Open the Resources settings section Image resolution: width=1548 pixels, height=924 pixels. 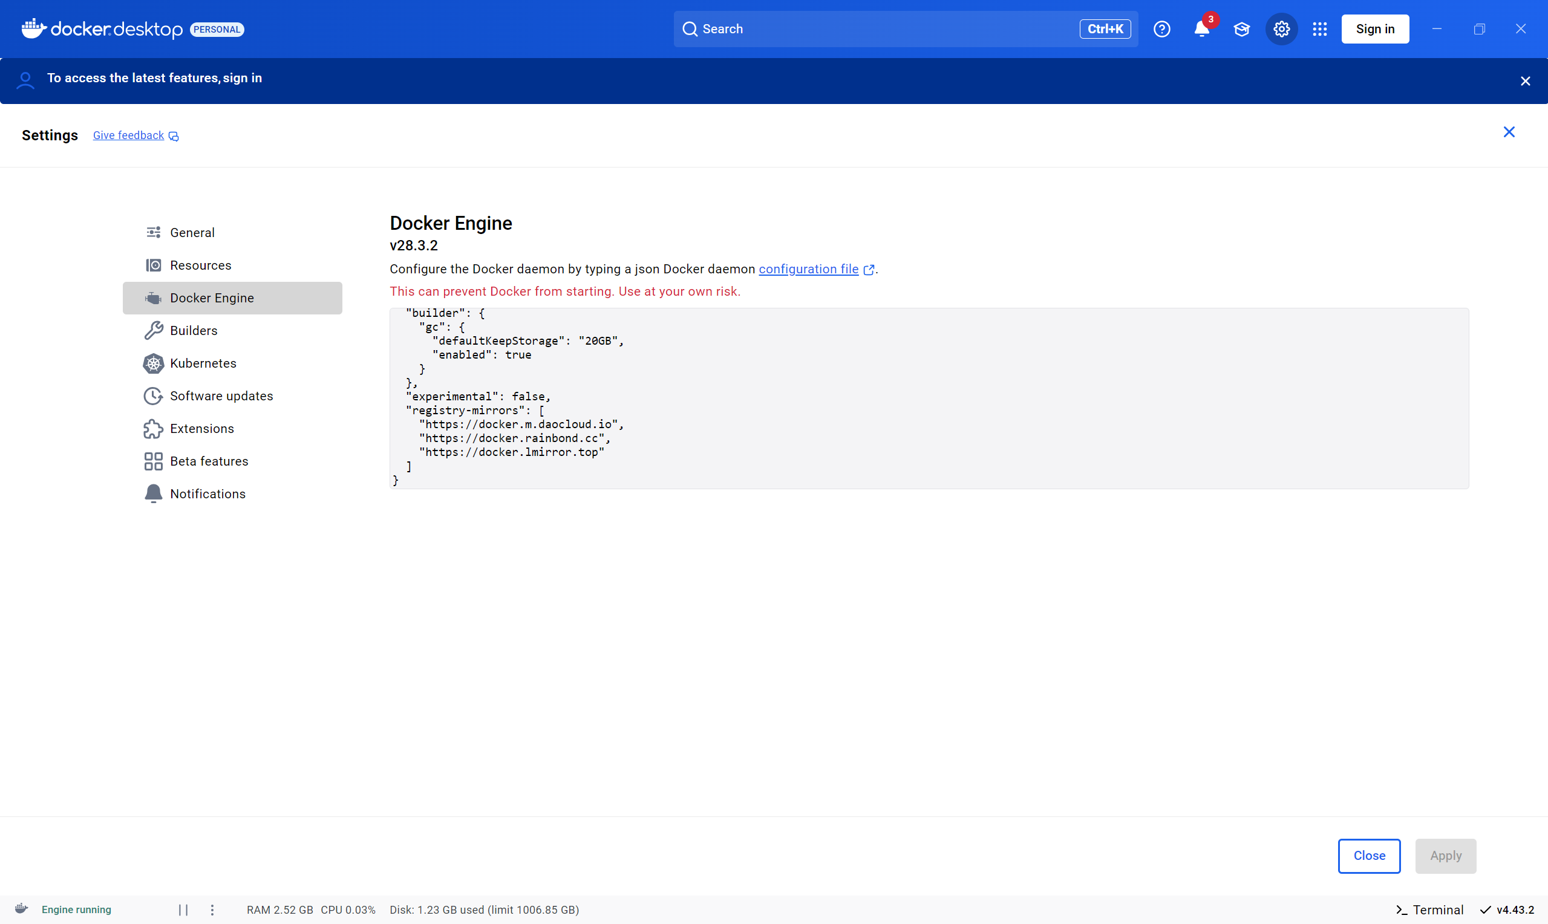(232, 265)
